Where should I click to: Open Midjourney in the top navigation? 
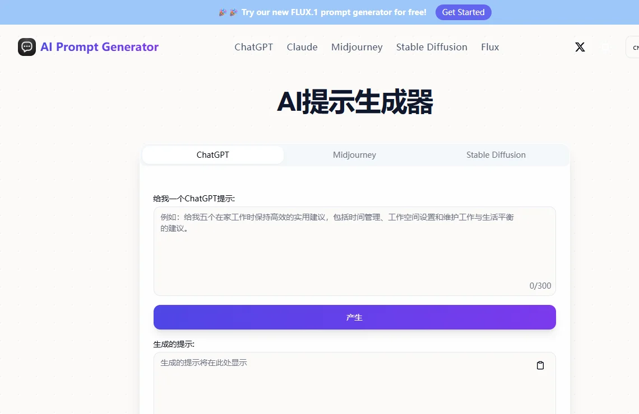click(x=356, y=47)
